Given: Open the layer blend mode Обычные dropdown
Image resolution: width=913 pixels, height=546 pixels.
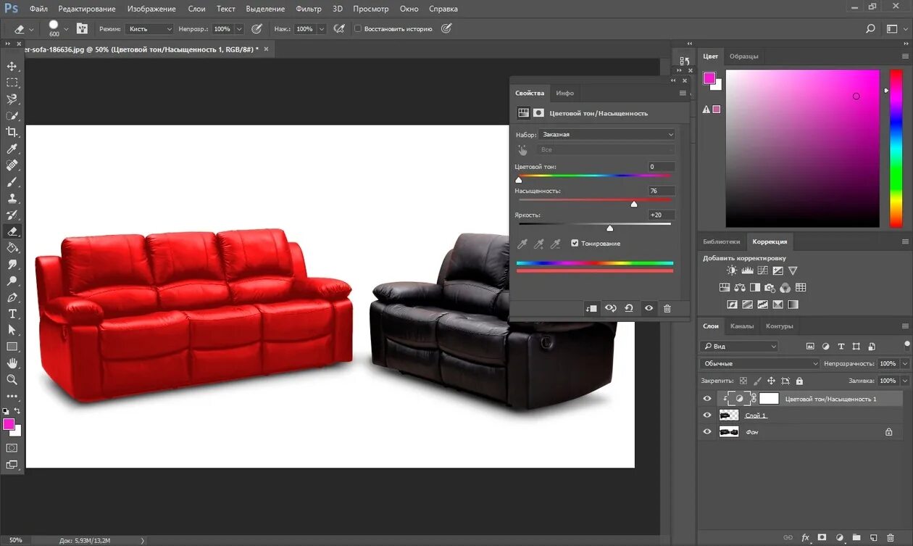Looking at the screenshot, I should click(759, 363).
